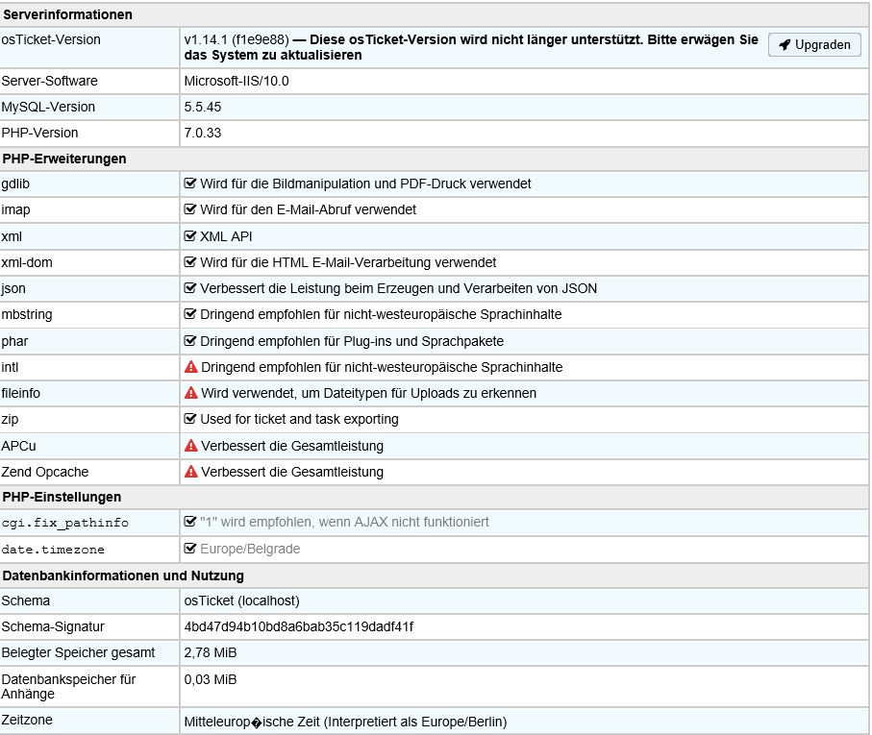Viewport: 872px width, 735px height.
Task: Click the xml-dom extension name
Action: click(27, 262)
